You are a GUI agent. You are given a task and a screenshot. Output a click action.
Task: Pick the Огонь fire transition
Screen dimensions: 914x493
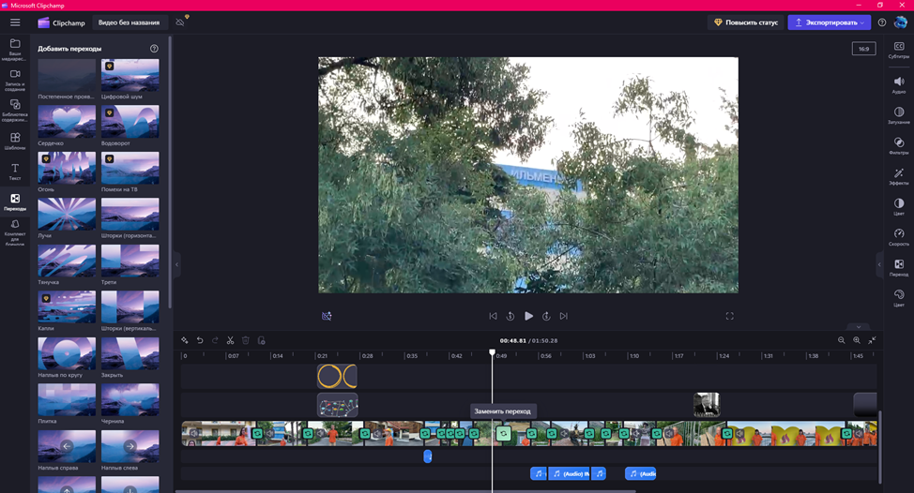(x=67, y=168)
